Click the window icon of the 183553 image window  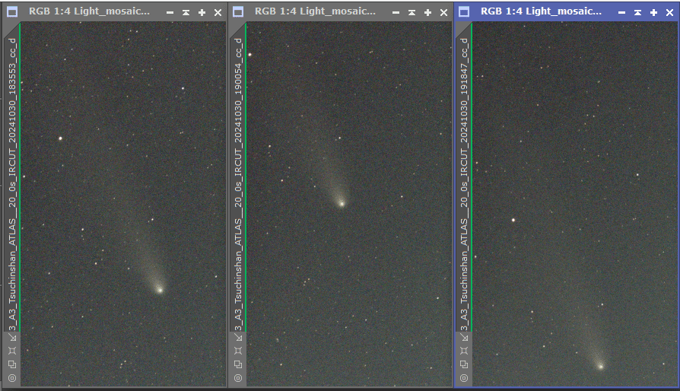[12, 12]
